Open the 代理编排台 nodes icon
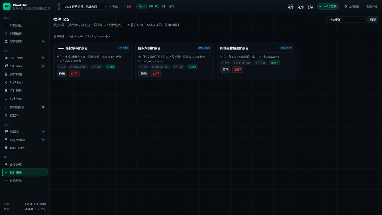Image resolution: width=382 pixels, height=215 pixels. [x=6, y=107]
